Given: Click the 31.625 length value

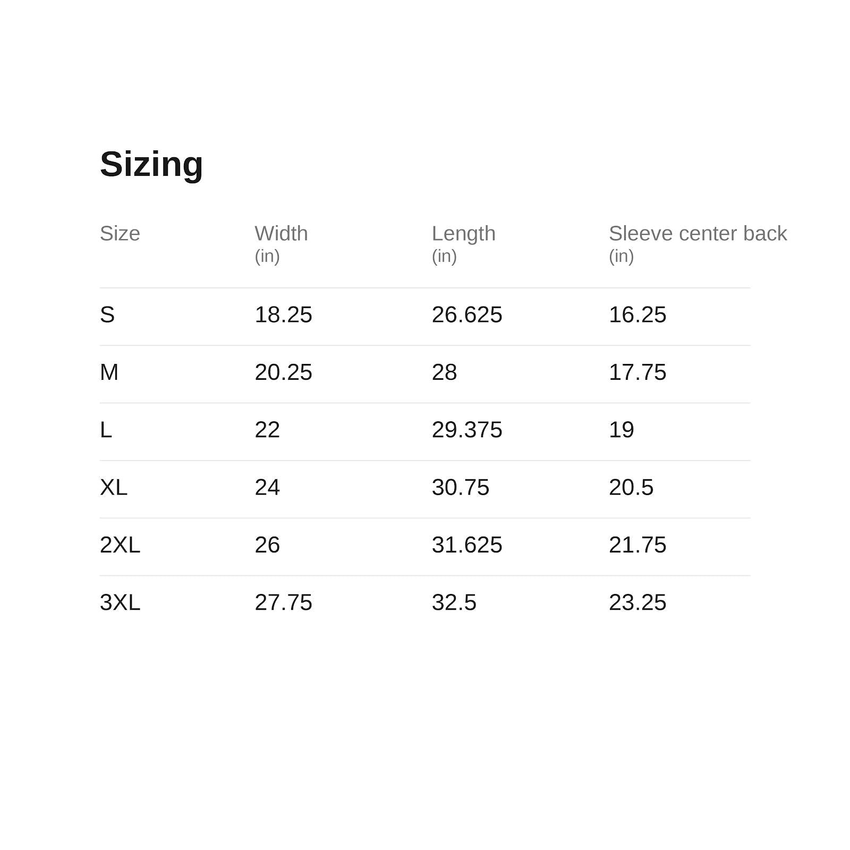Looking at the screenshot, I should point(466,545).
